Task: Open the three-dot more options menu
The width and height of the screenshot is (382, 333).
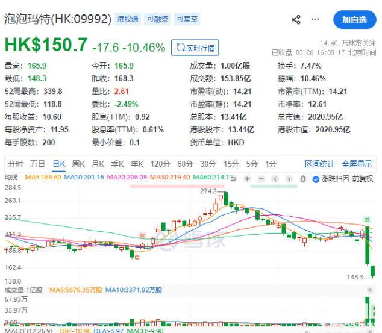Action: click(x=316, y=20)
